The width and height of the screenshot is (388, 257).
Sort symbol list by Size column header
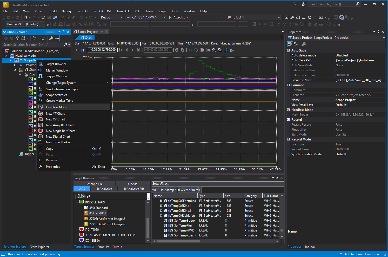click(233, 196)
